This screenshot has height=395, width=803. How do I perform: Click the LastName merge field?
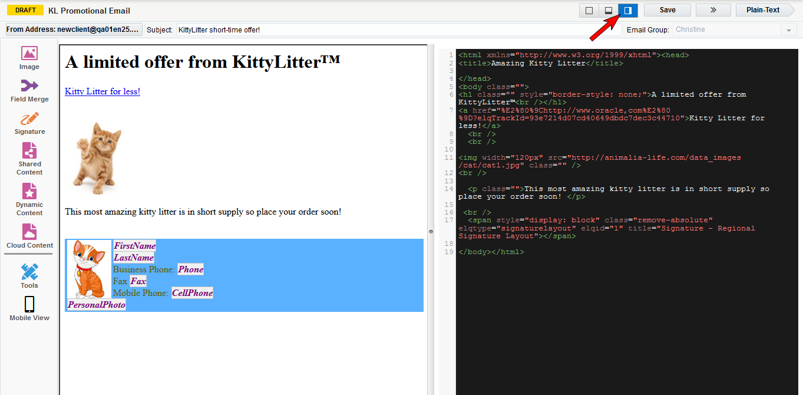134,258
